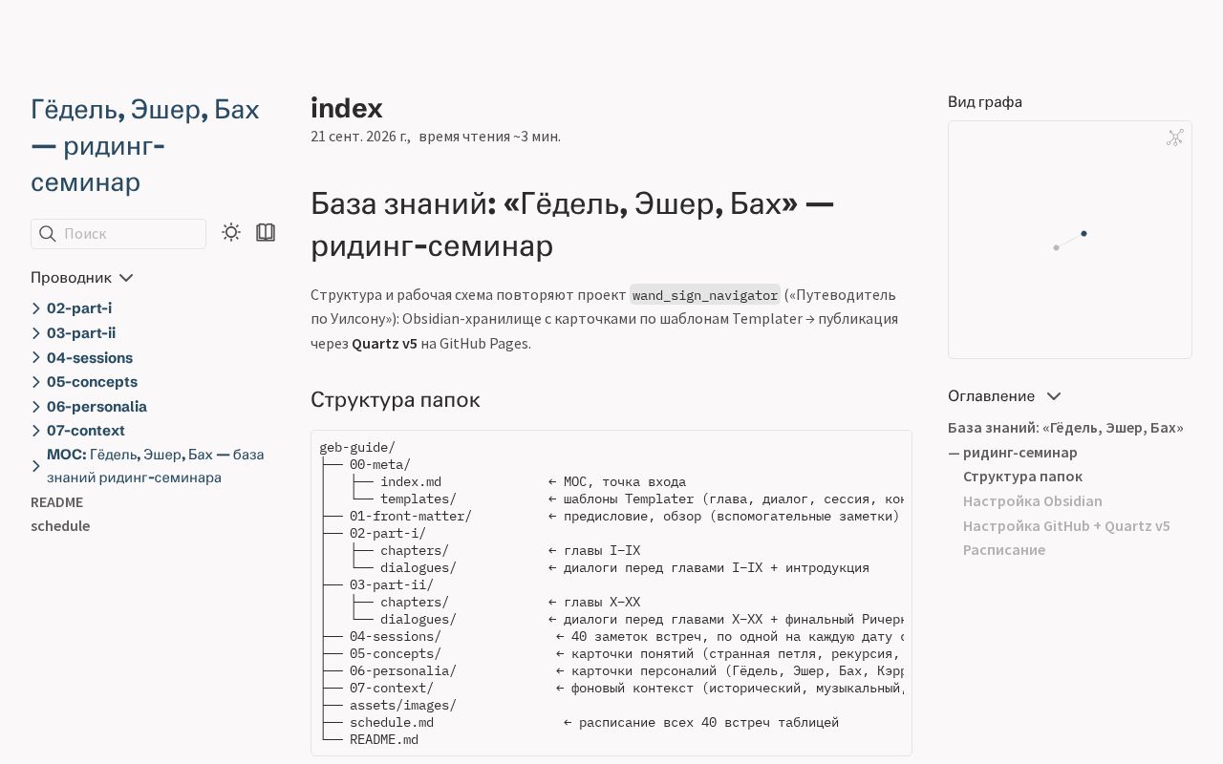Click the dark current-page node in graph
This screenshot has width=1223, height=764.
click(x=1084, y=233)
